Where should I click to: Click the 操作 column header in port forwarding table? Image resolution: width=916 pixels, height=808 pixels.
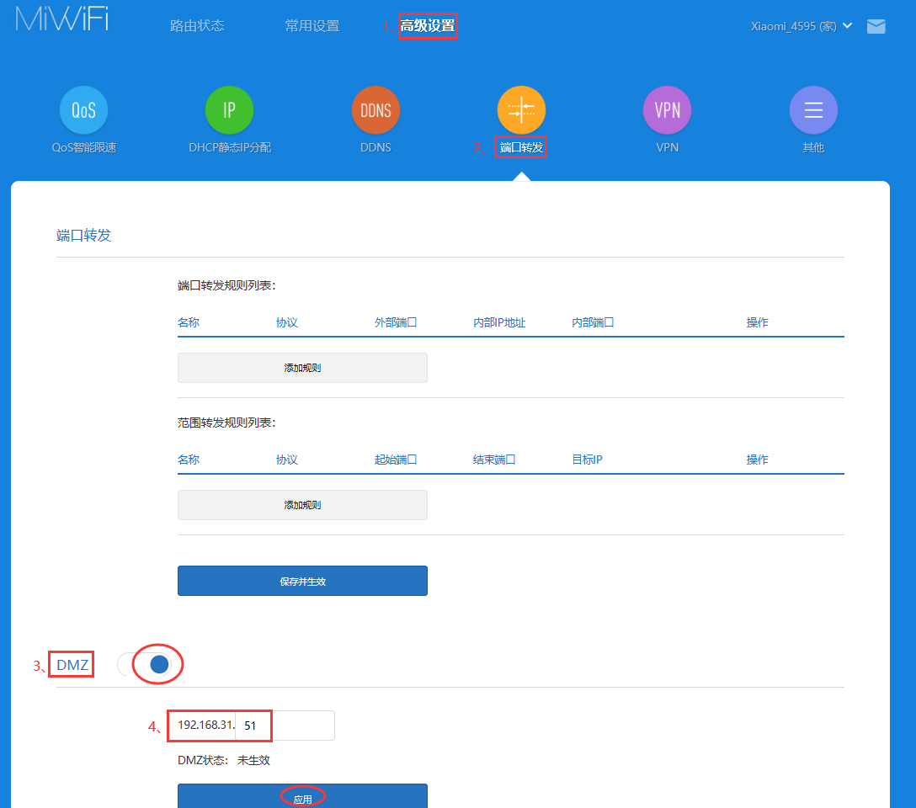point(757,322)
